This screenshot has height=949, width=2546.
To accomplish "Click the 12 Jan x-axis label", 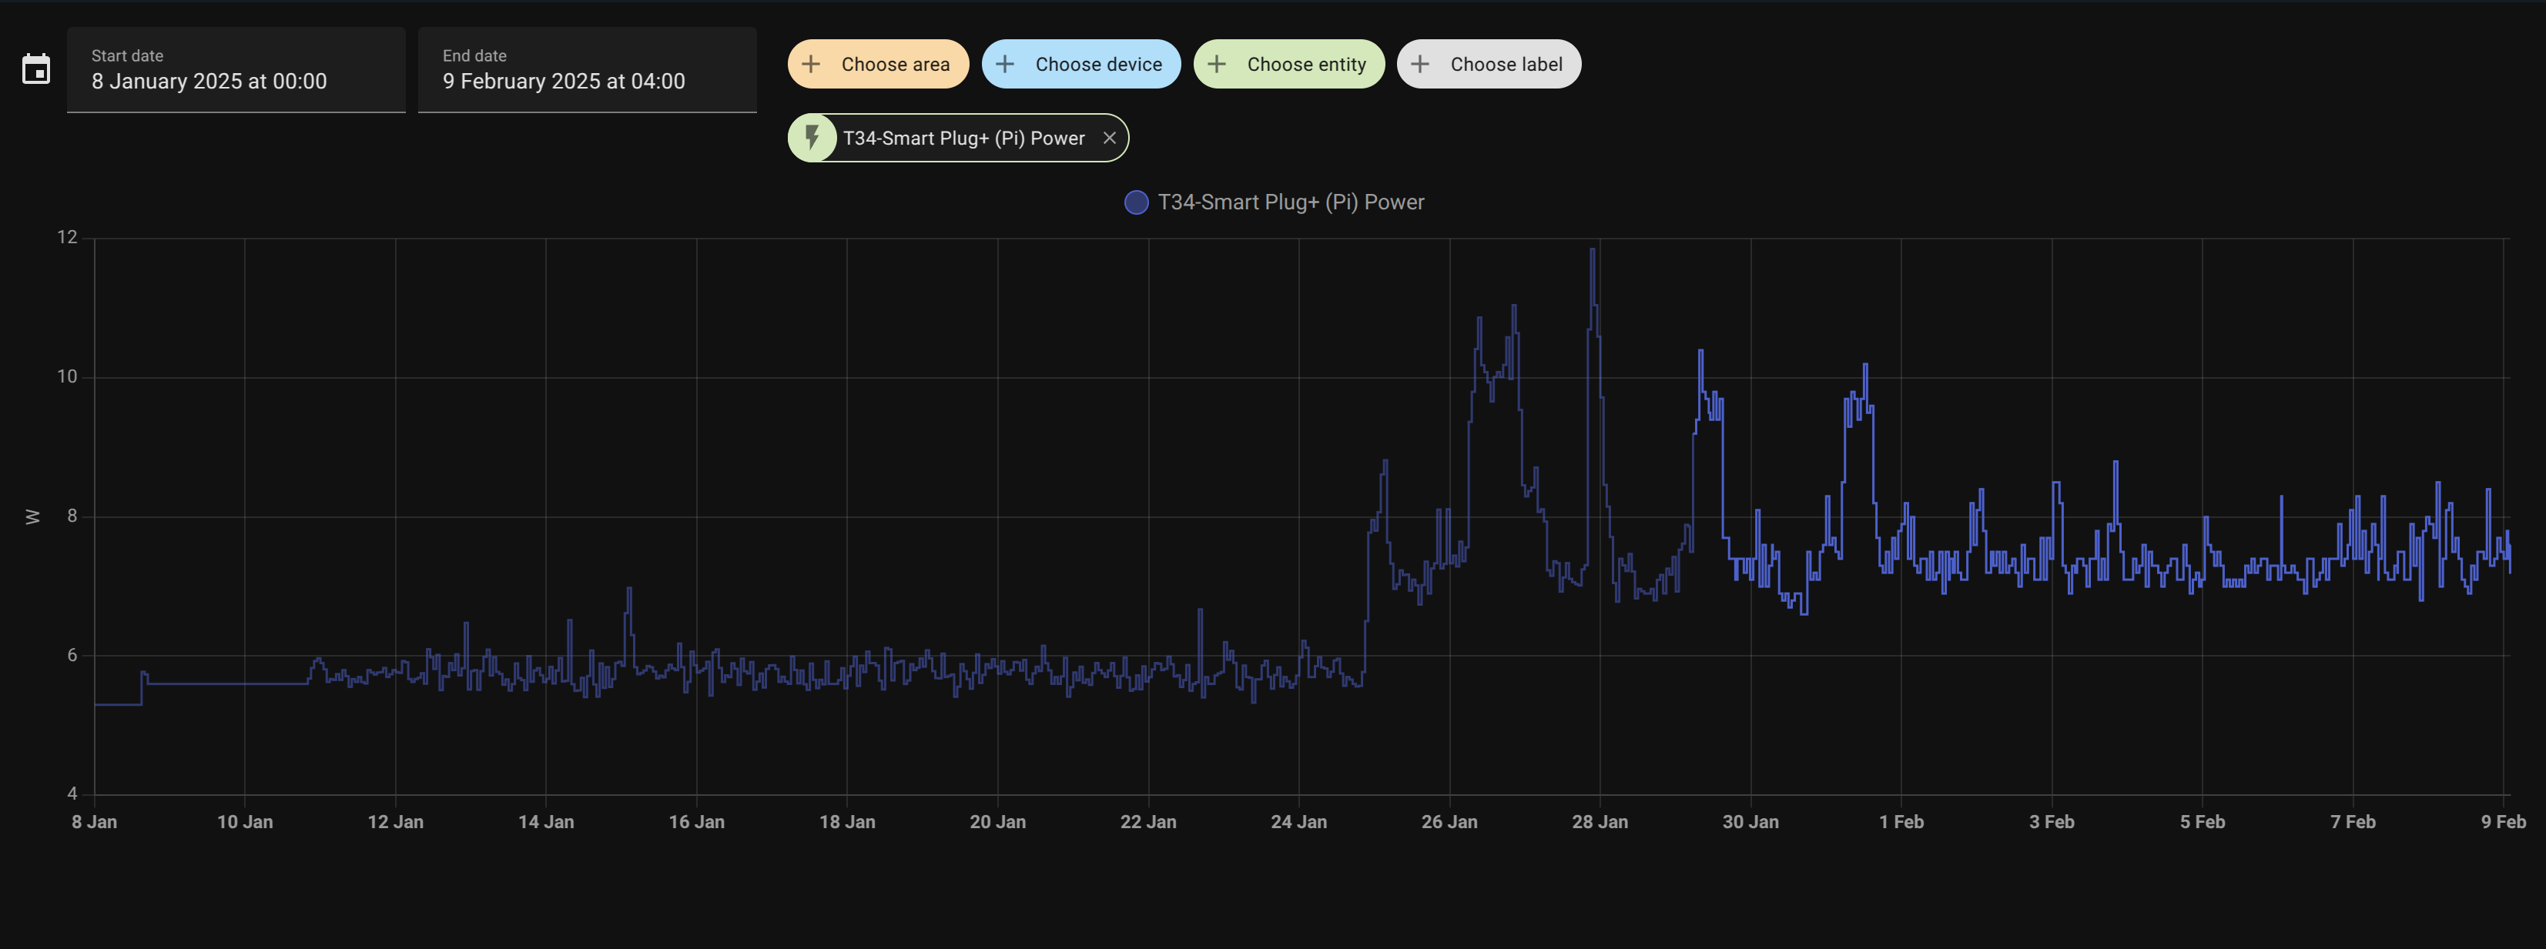I will [x=395, y=821].
